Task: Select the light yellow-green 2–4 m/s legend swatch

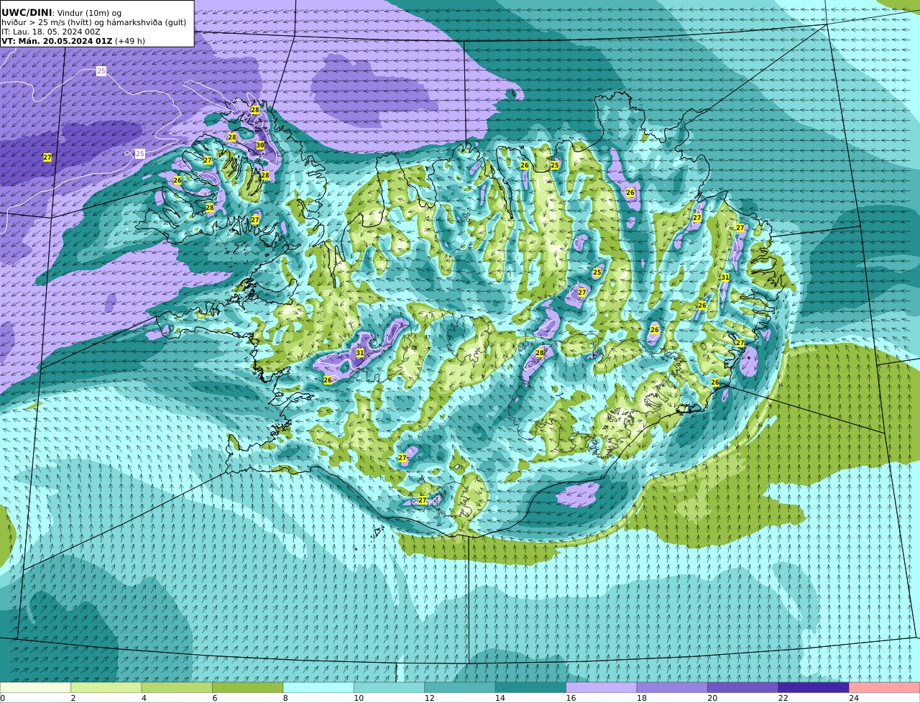Action: pos(106,688)
